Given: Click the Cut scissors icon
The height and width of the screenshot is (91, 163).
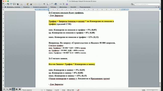Looking at the screenshot, I should (21, 4).
